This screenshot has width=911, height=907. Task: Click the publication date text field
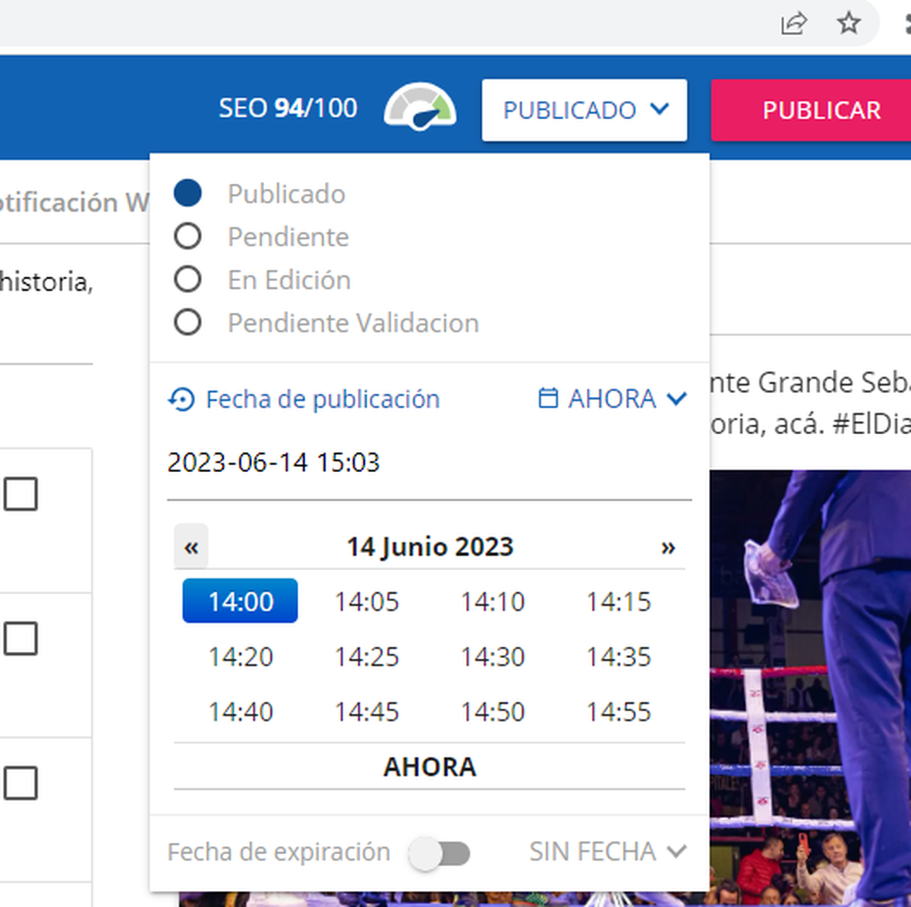(x=429, y=462)
